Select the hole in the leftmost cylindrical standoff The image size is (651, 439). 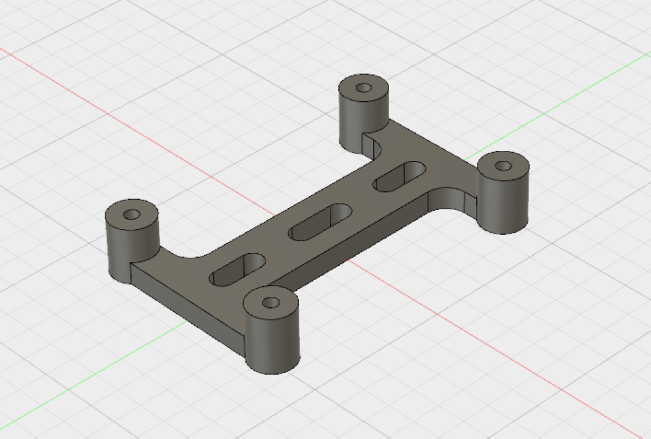[132, 214]
